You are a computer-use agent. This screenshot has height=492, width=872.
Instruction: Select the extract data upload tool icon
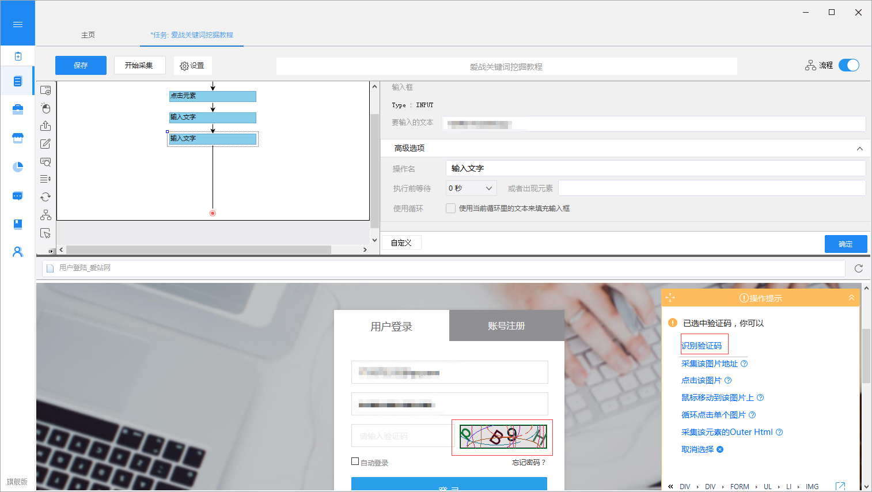click(x=46, y=126)
